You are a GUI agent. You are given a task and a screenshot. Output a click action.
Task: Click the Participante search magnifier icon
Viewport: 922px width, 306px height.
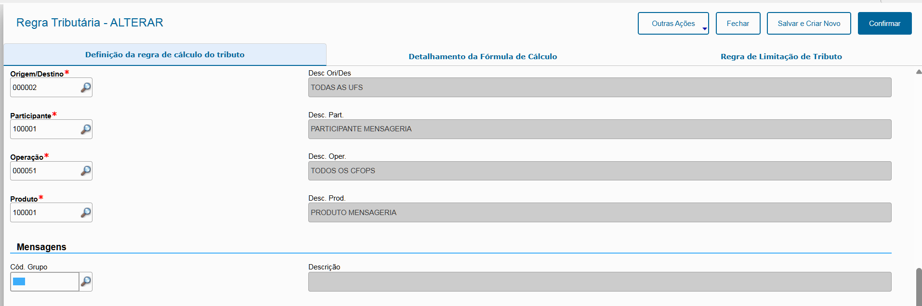click(x=86, y=129)
